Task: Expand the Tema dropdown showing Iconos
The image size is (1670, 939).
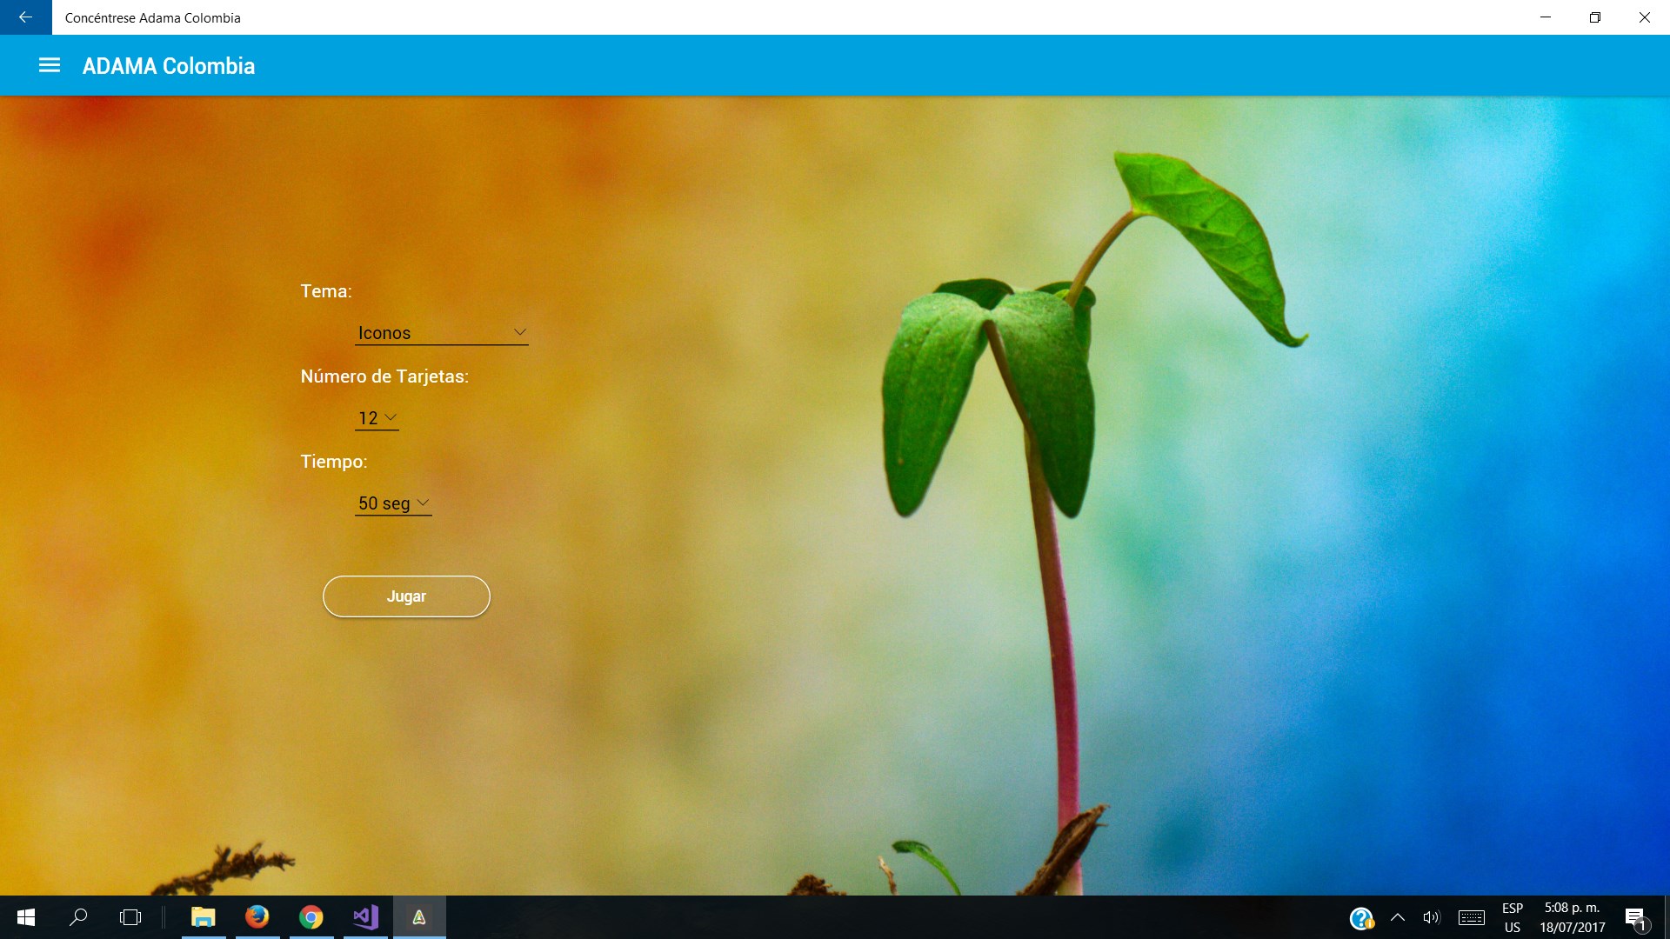Action: 441,333
